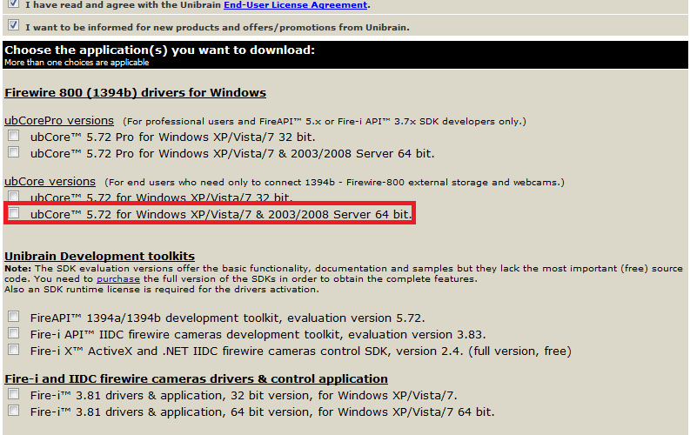This screenshot has height=435, width=690.
Task: Tick ubCore 5.72 non-Pro 2003/2008 Server 64 bit checkbox
Action: [14, 213]
